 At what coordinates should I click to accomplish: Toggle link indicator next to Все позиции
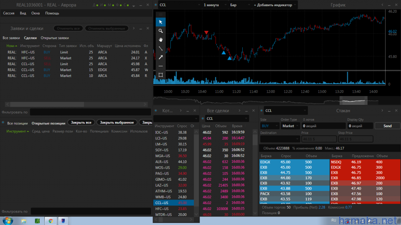3,122
